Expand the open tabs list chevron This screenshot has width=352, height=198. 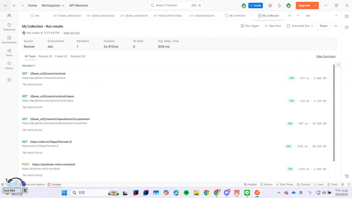pos(298,15)
